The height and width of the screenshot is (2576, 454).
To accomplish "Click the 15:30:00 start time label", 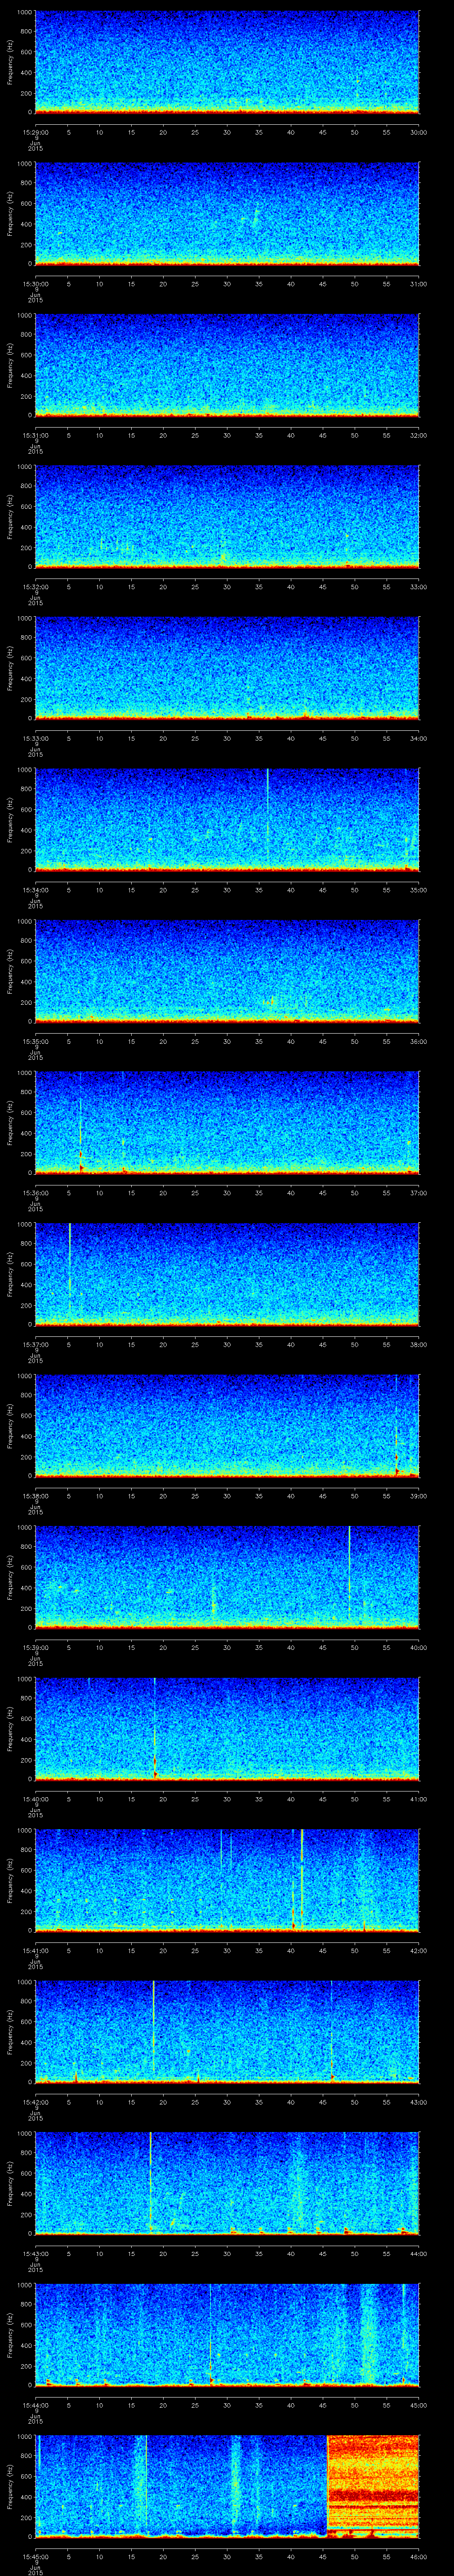I will tap(35, 284).
